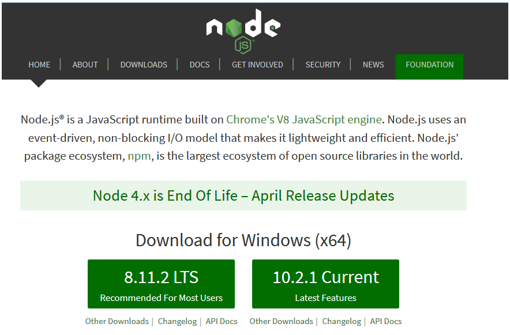Go to the DOWNLOADS page
The width and height of the screenshot is (510, 335).
[x=144, y=65]
